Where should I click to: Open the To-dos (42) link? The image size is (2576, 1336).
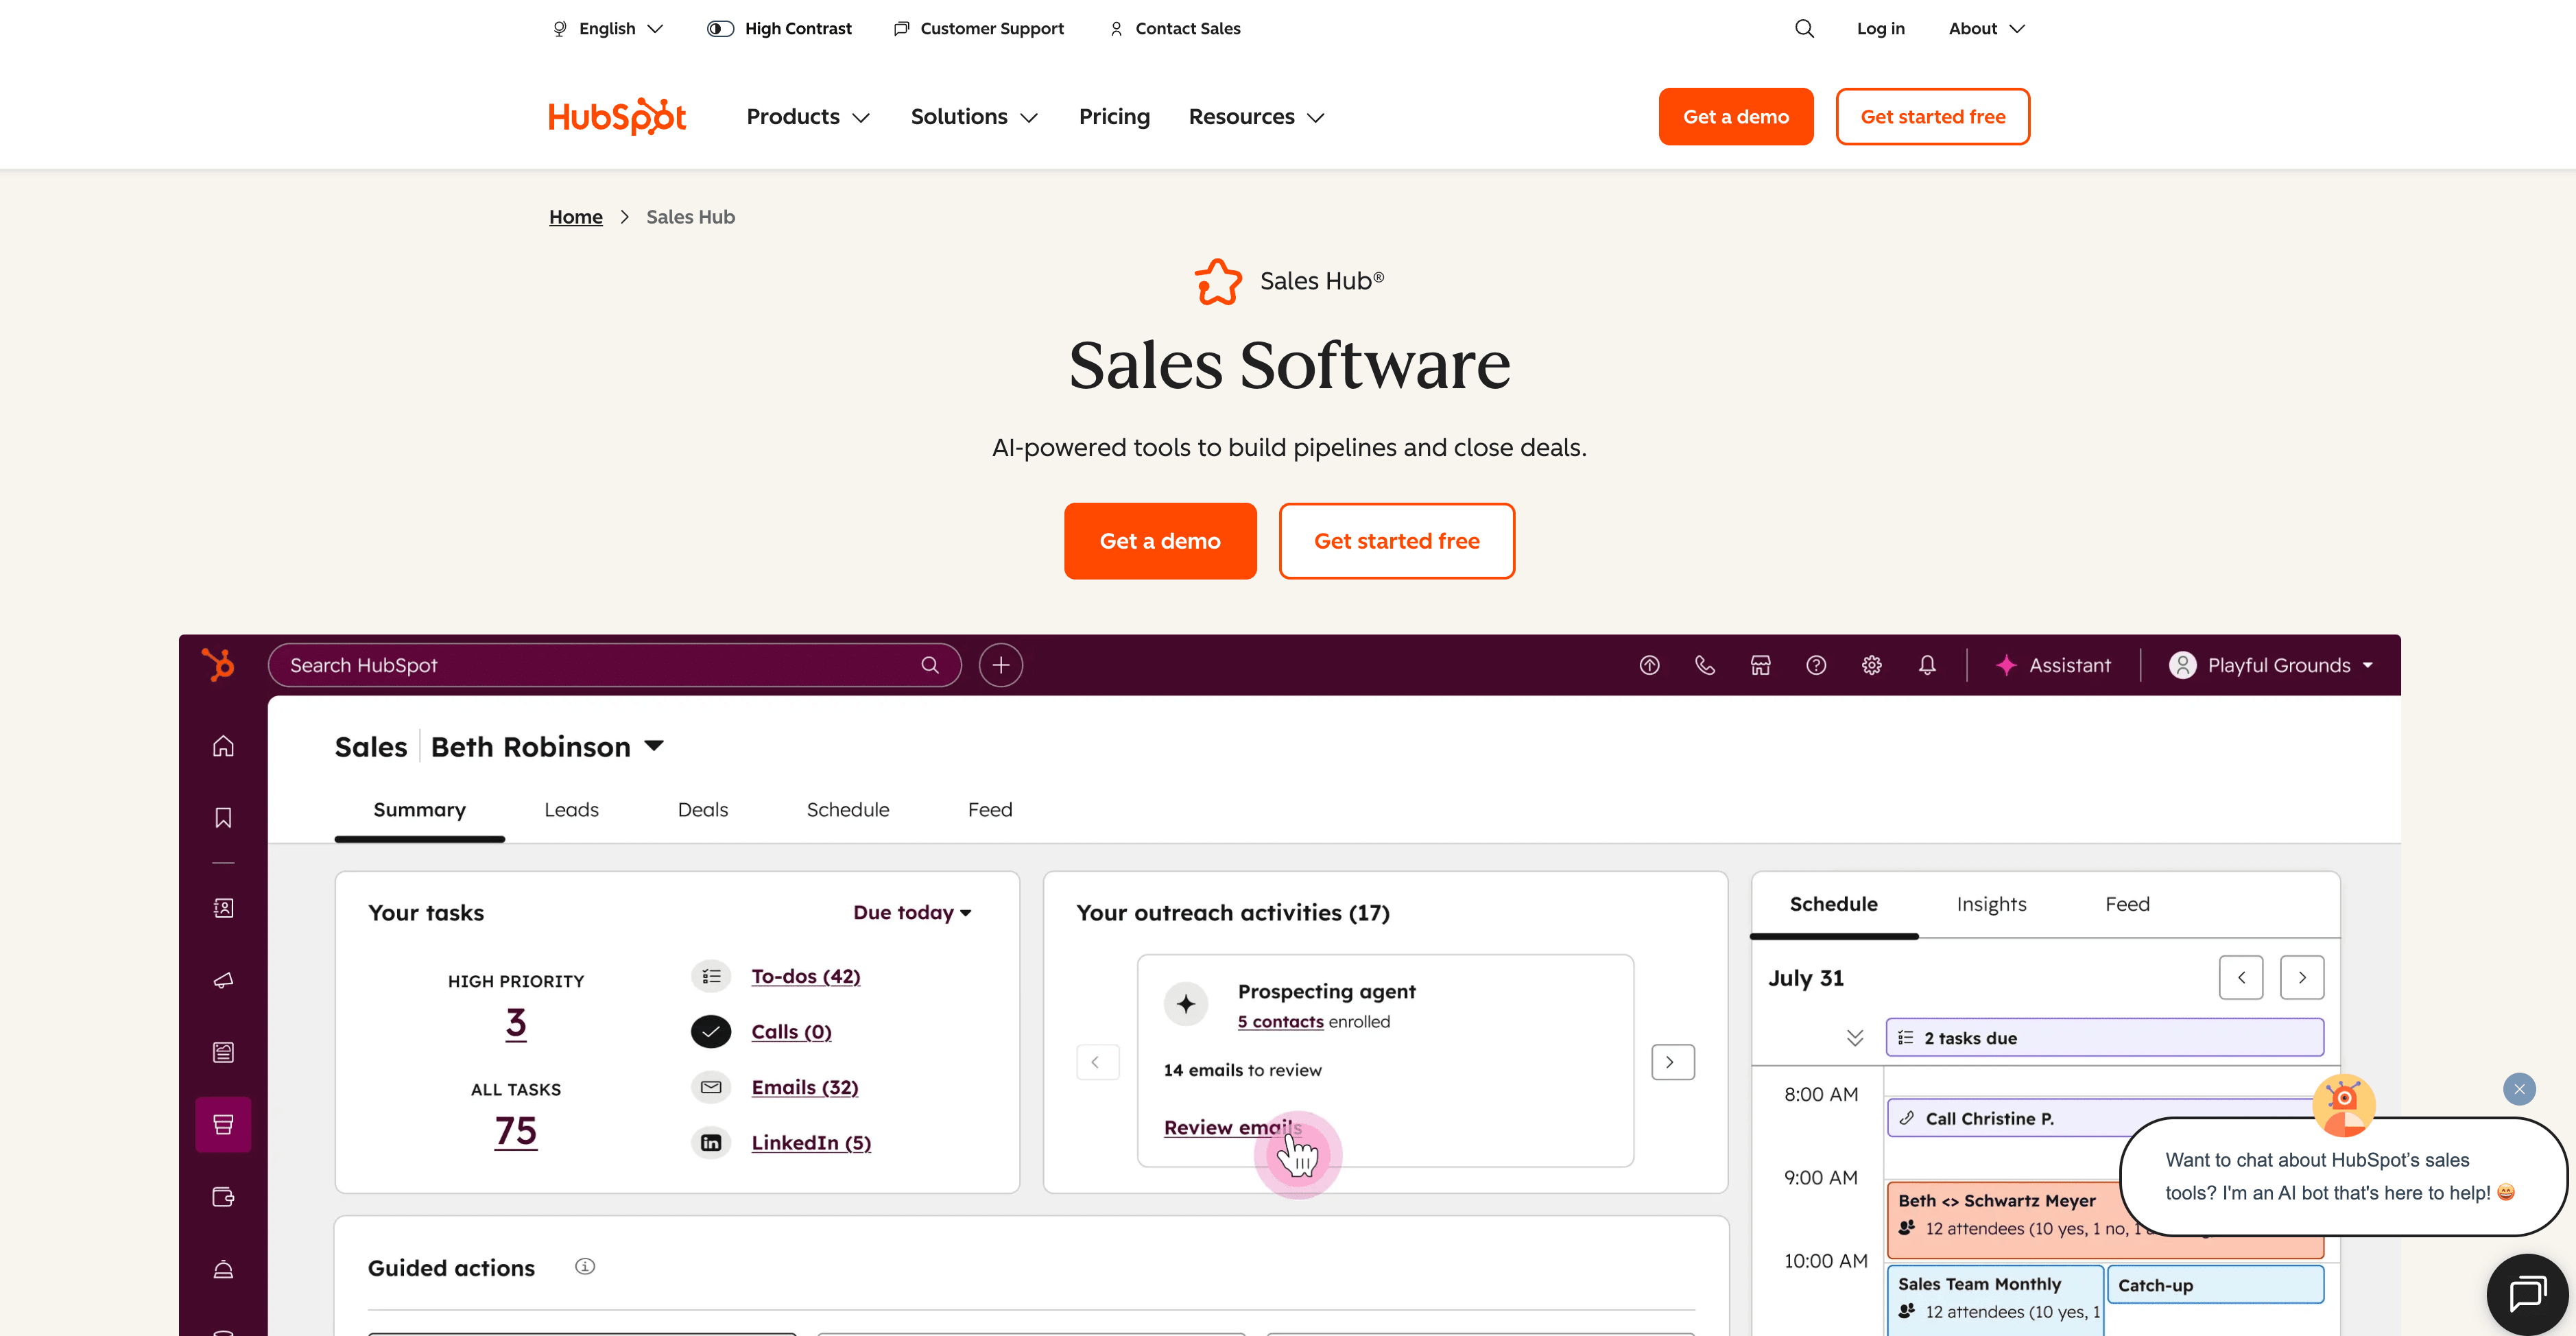coord(806,976)
